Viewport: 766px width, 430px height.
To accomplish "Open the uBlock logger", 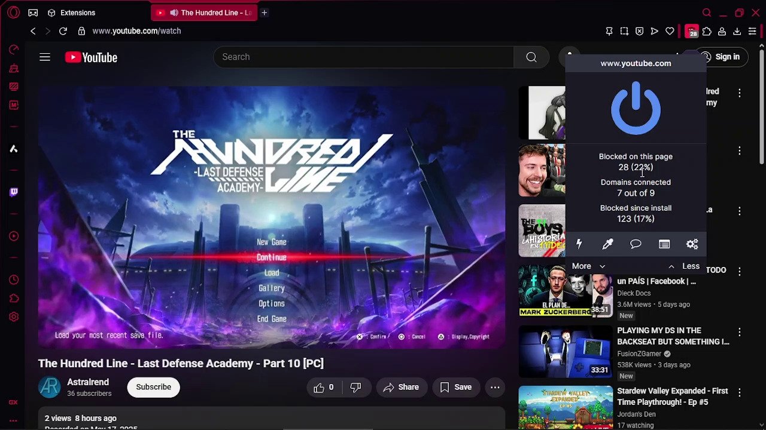I will 664,244.
